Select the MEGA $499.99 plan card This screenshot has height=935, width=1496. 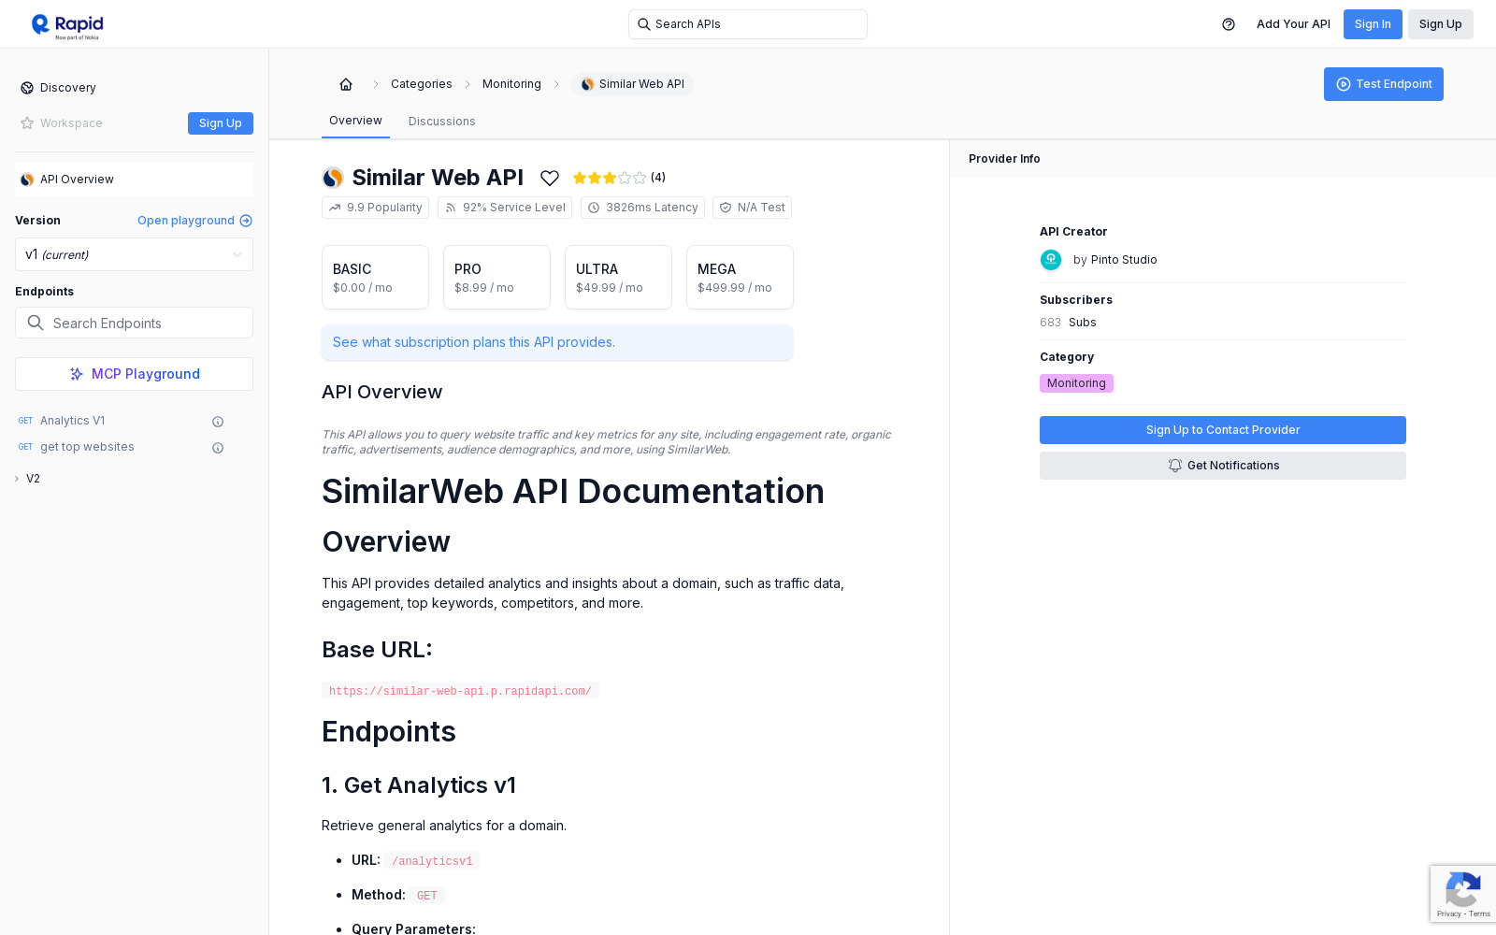(740, 277)
